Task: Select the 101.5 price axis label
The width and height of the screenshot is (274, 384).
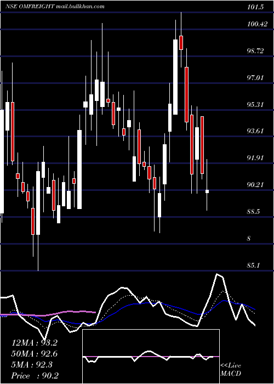Action: coord(255,7)
